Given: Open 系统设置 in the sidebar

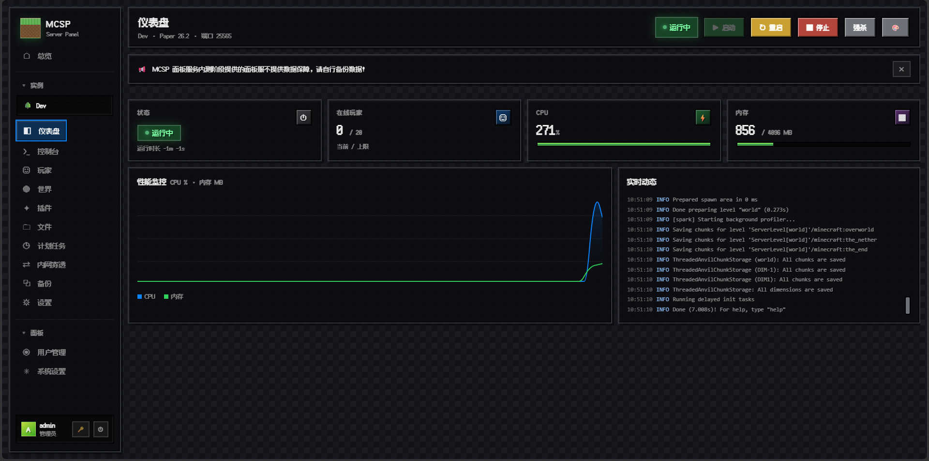Looking at the screenshot, I should [x=65, y=371].
